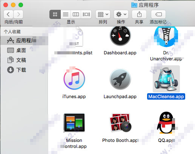
Task: Select 文稿 in the sidebar
Action: pyautogui.click(x=24, y=60)
